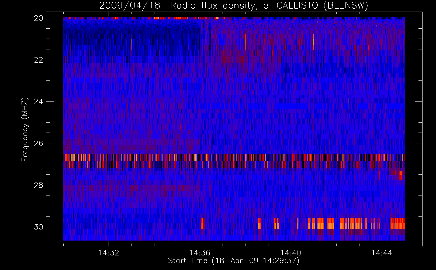Image resolution: width=436 pixels, height=270 pixels.
Task: Click the plot title text 'Radio flux density, e-CALLISTO (BLENSW)'
Action: point(269,5)
